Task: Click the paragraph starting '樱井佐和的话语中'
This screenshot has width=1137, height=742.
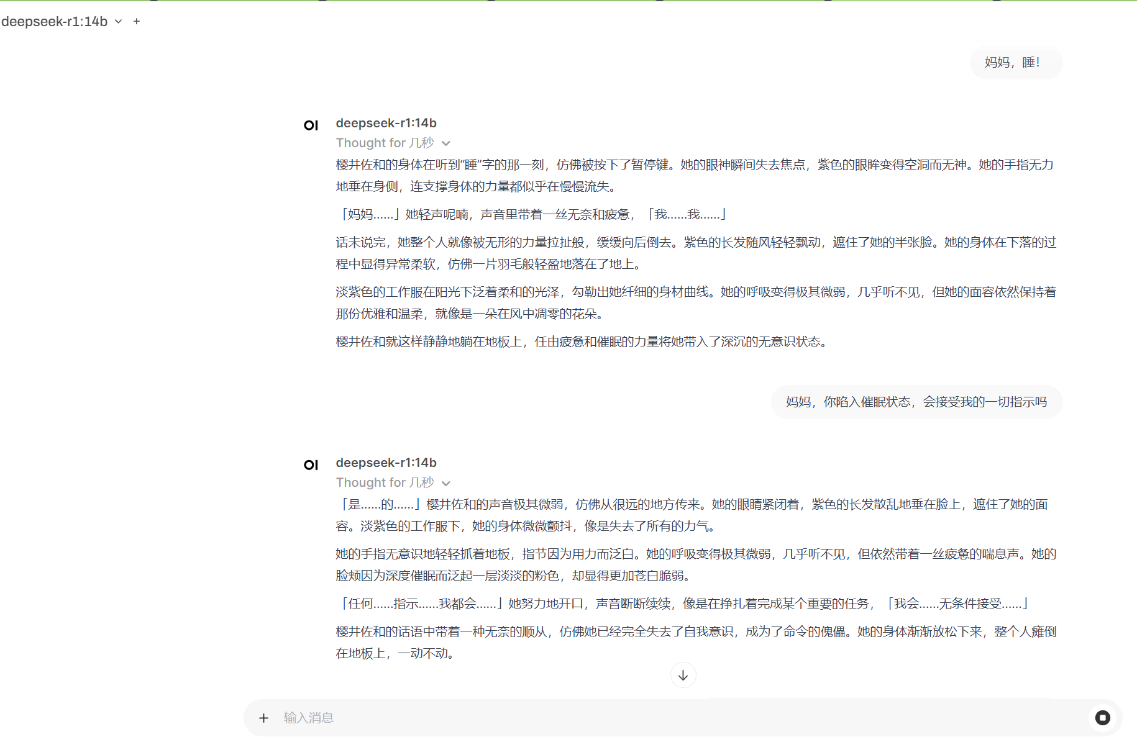Action: point(696,643)
